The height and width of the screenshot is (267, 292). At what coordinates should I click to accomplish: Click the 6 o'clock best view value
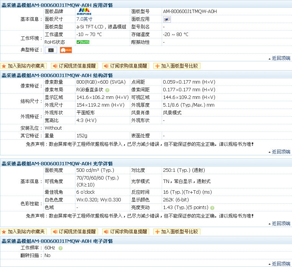coord(86,192)
